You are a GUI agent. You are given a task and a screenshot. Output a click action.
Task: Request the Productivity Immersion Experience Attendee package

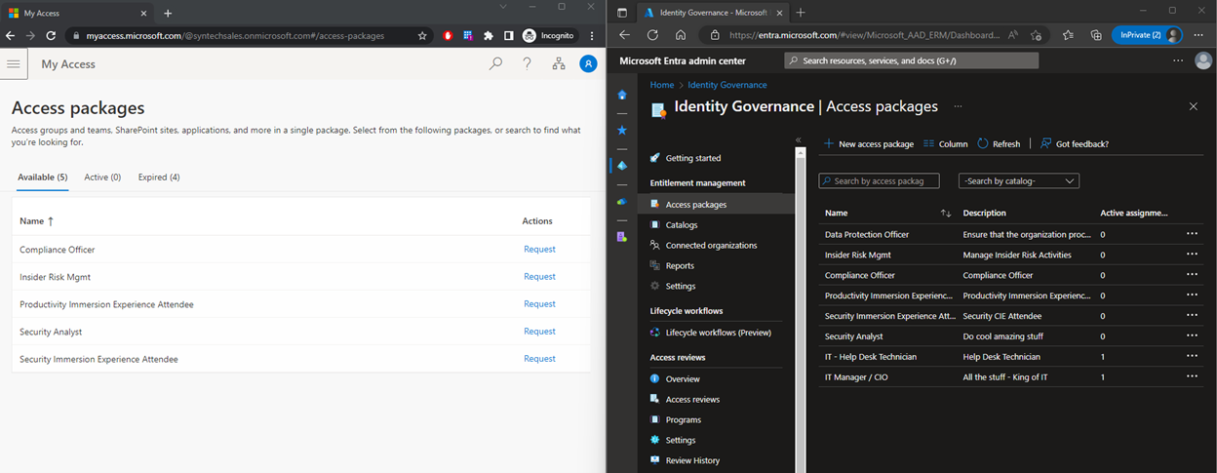point(539,303)
